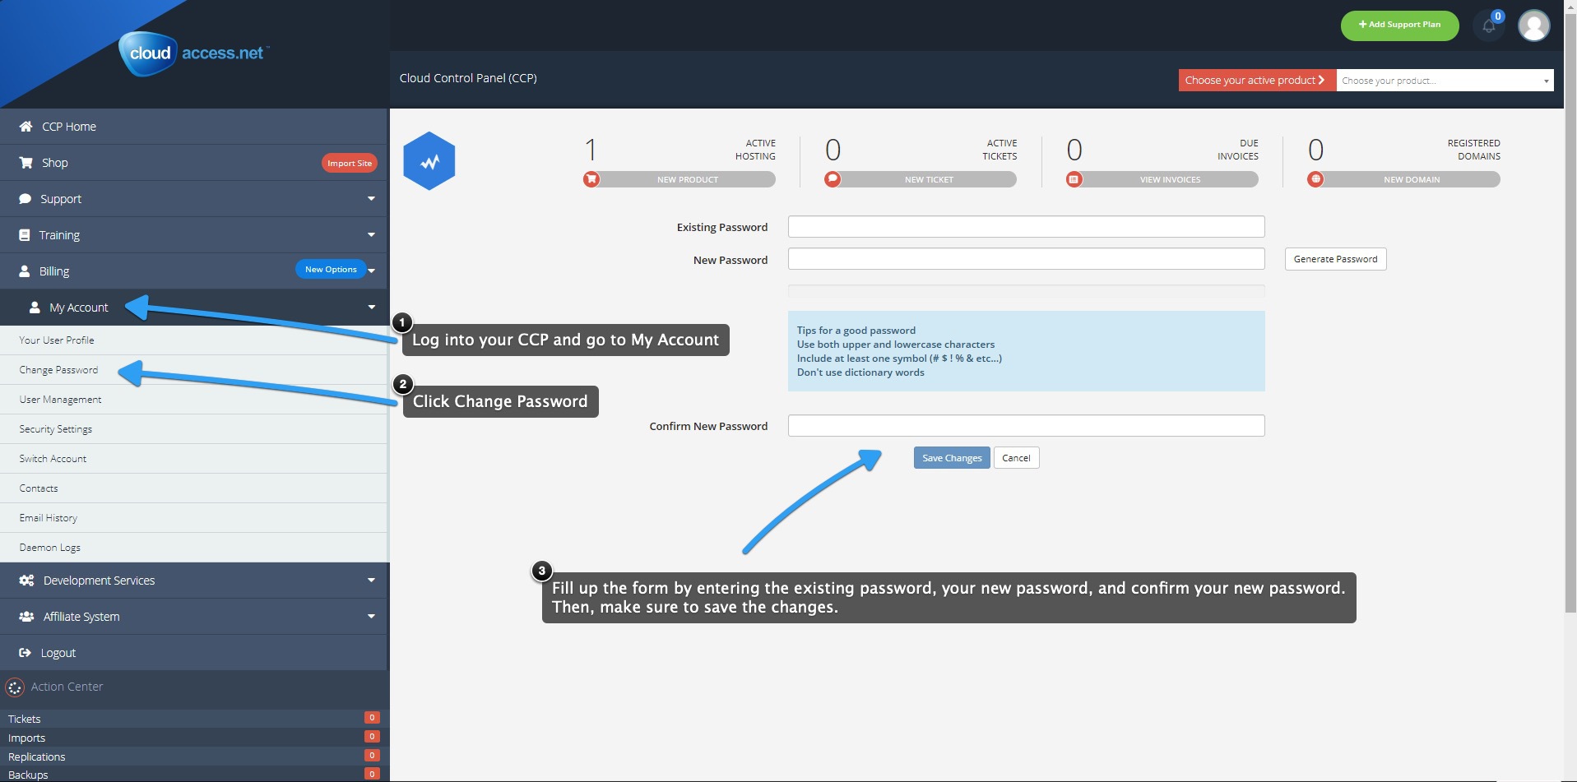This screenshot has width=1577, height=782.
Task: Select CCP Home in the sidebar
Action: [x=69, y=127]
